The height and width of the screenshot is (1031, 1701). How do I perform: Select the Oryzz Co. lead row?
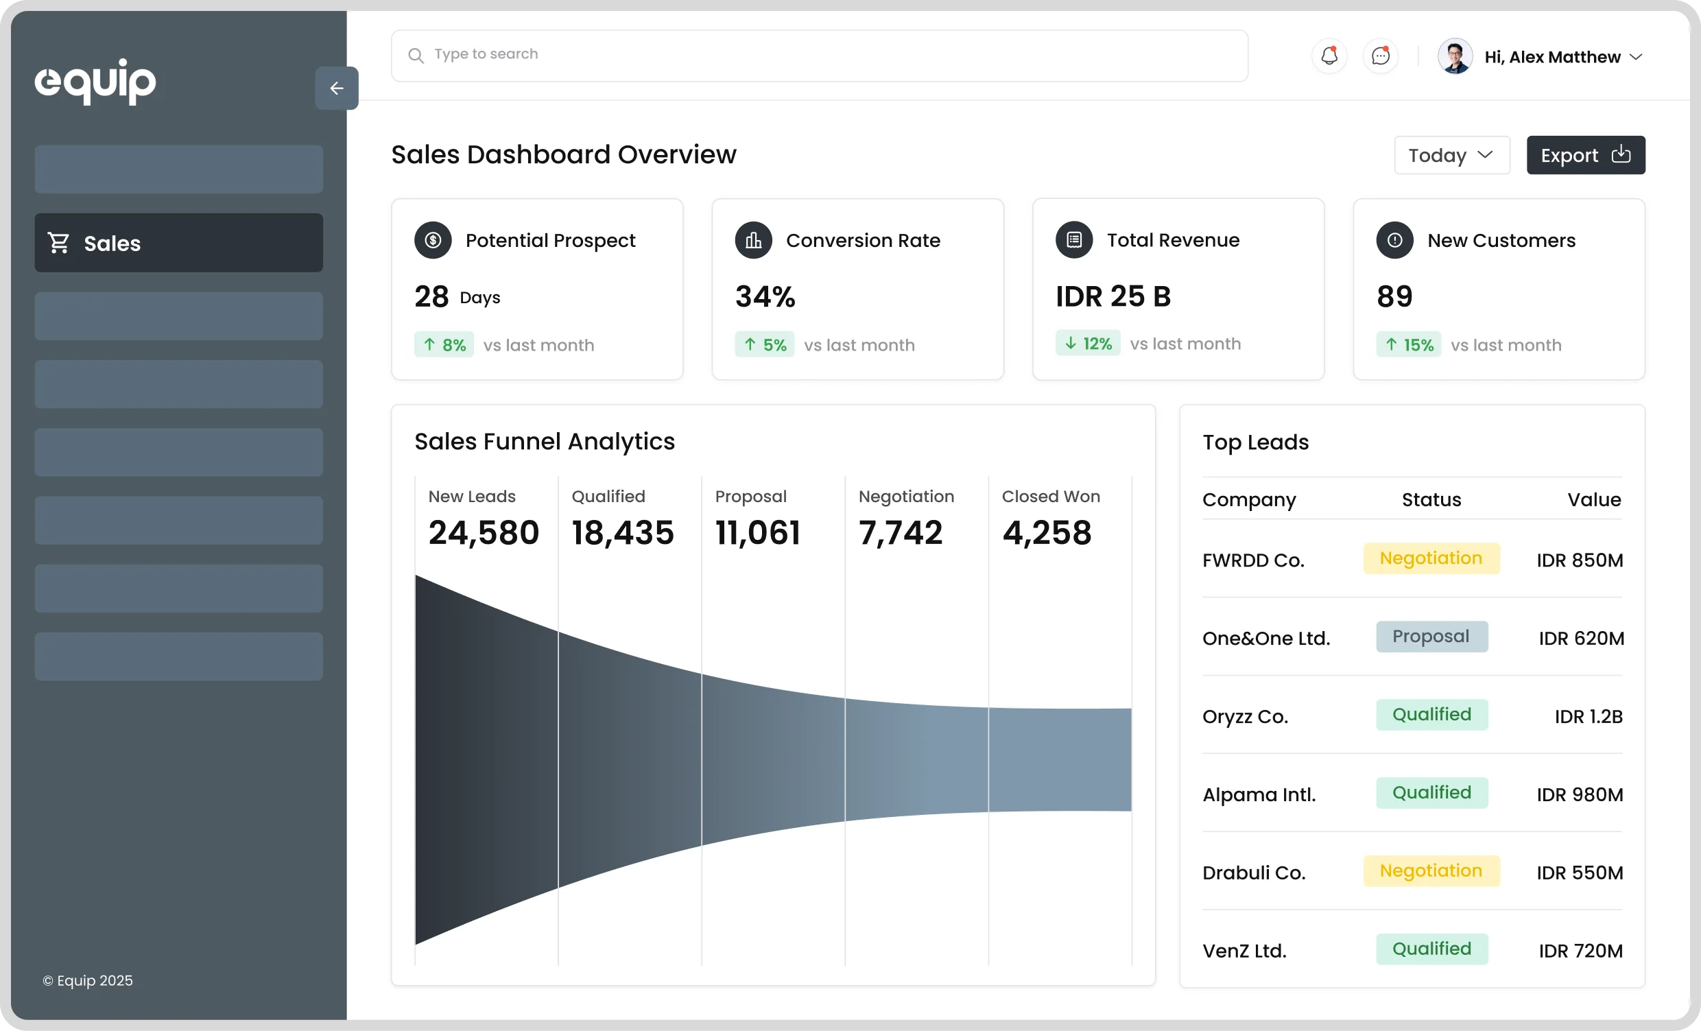coord(1246,716)
